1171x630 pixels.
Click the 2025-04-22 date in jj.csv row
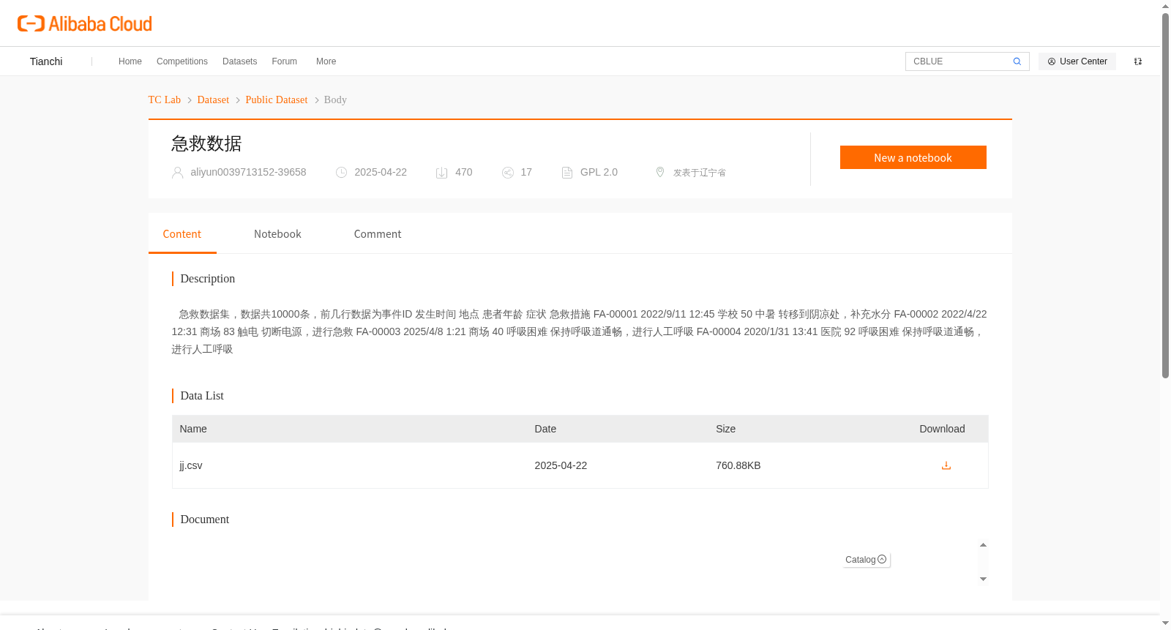coord(561,465)
